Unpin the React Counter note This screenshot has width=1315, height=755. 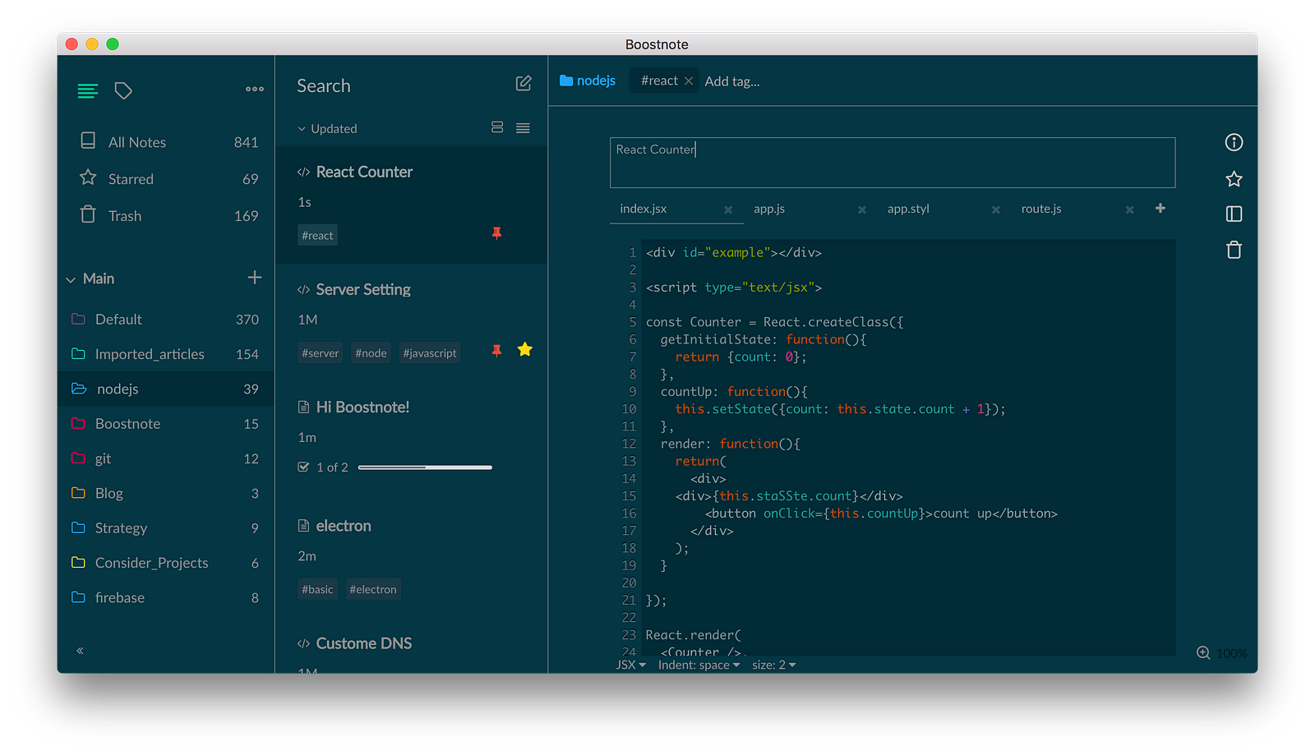(x=496, y=233)
